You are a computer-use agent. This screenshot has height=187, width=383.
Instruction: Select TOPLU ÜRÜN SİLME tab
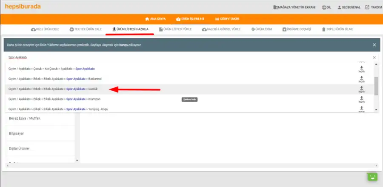(337, 29)
